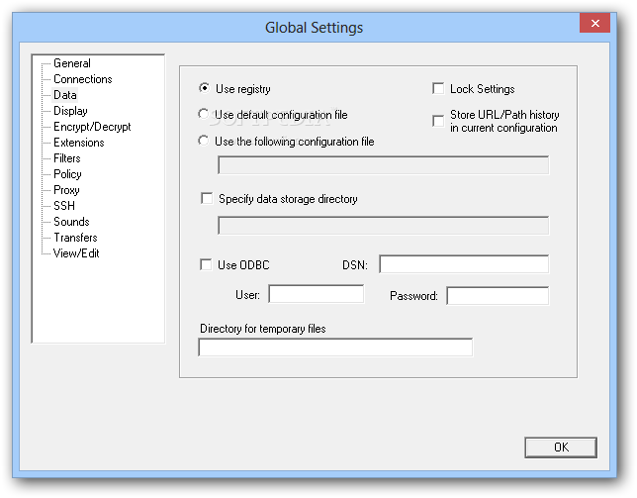
Task: Confirm settings with the OK button
Action: tap(561, 448)
